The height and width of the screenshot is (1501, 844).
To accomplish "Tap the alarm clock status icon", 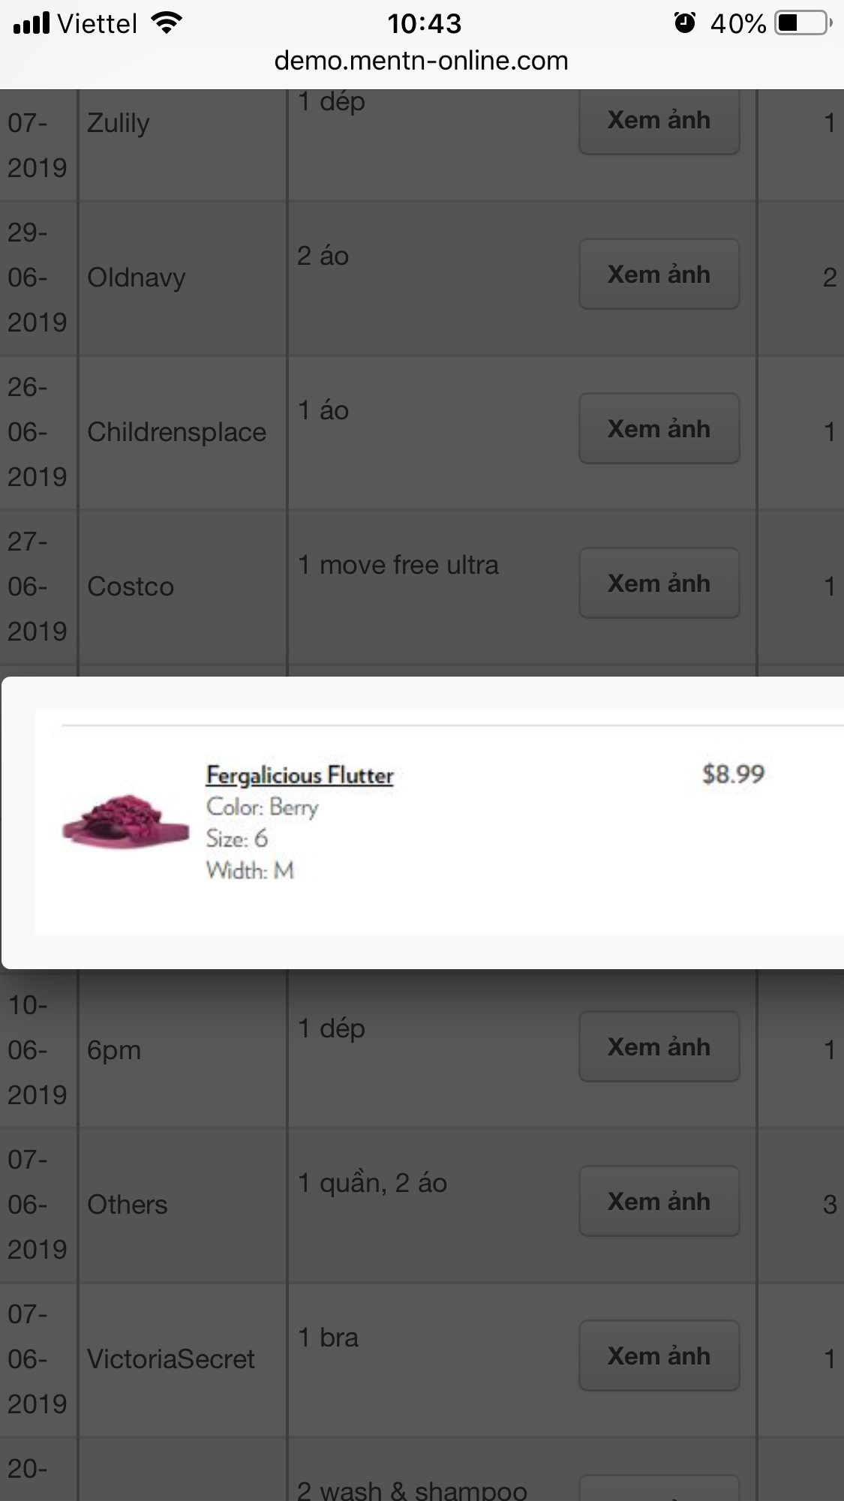I will [684, 23].
